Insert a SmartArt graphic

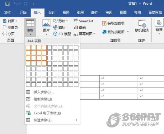pos(83,21)
